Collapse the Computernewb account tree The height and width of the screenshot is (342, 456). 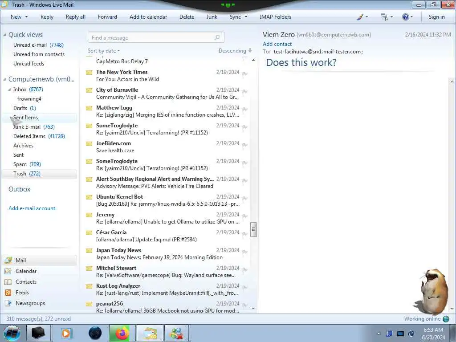pos(4,79)
